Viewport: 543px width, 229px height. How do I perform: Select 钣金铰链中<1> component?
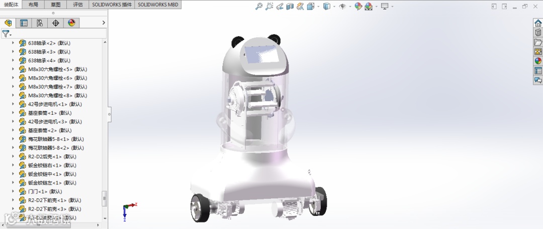[52, 174]
